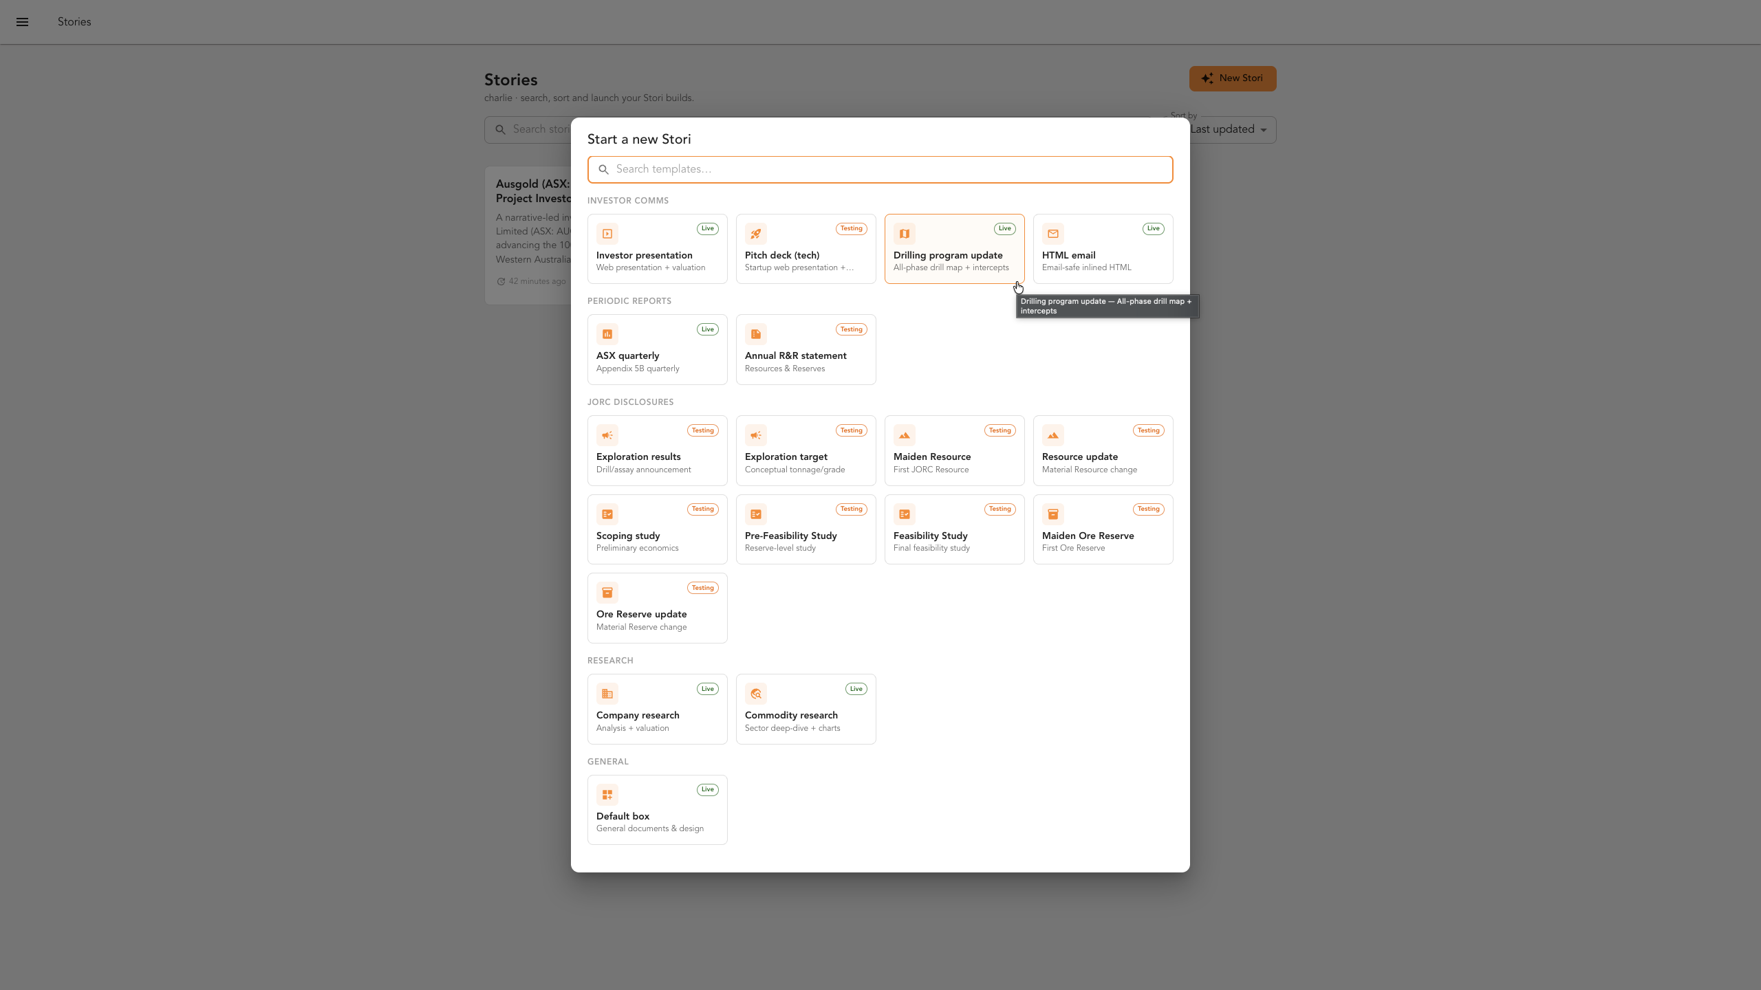This screenshot has height=990, width=1761.
Task: Choose the Feasibility Study template
Action: tap(955, 529)
